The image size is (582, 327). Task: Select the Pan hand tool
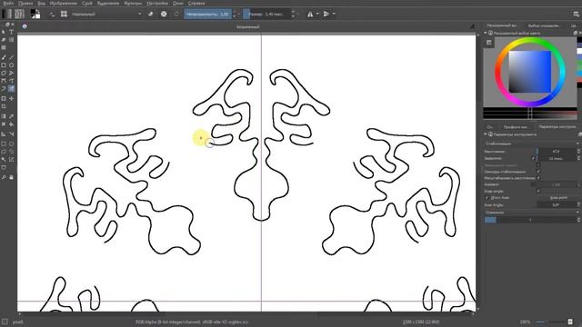pos(12,178)
